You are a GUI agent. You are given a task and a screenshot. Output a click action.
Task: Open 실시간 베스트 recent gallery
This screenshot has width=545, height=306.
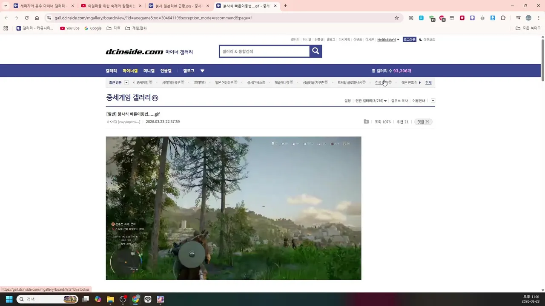[x=256, y=82]
